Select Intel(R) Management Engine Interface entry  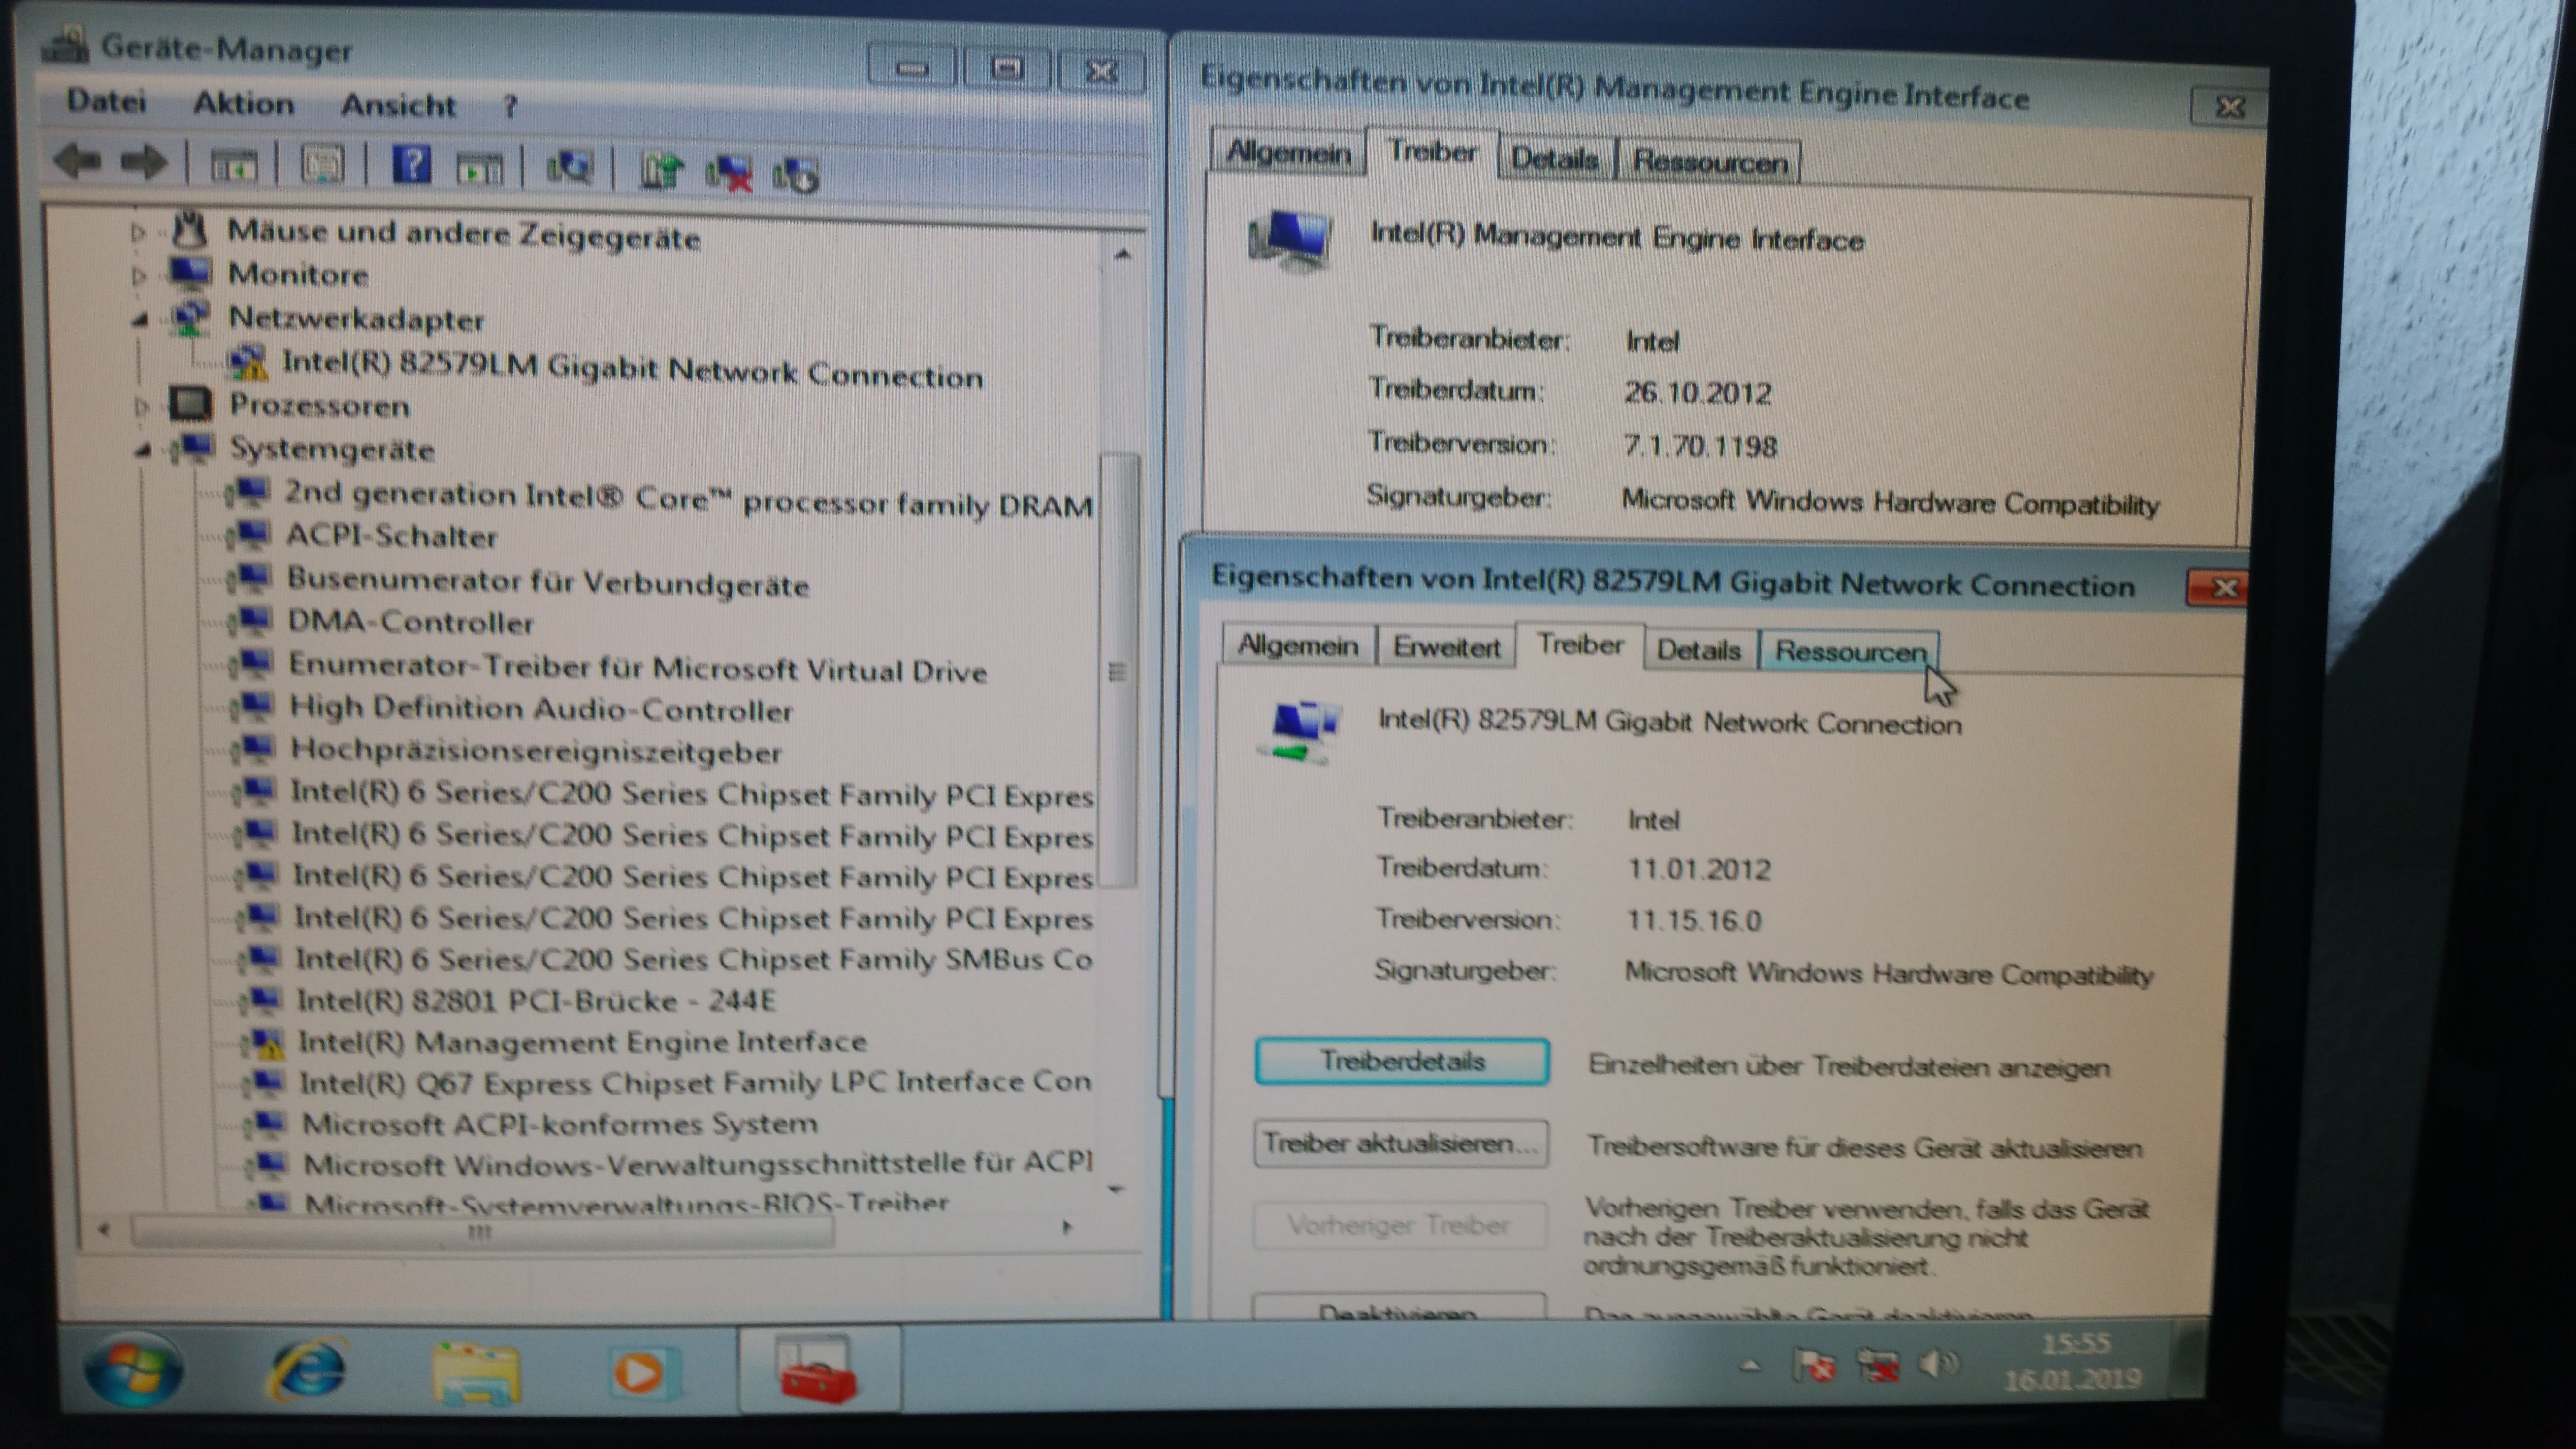[581, 1041]
